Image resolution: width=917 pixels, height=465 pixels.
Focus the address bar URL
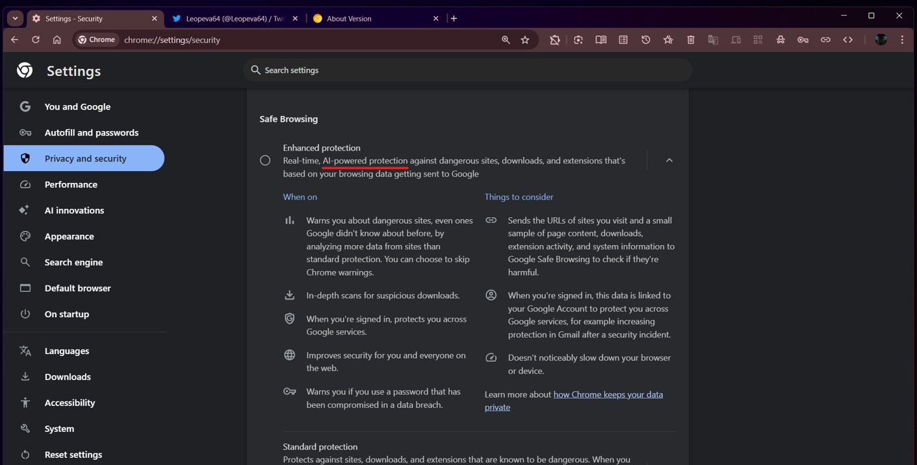(x=172, y=40)
